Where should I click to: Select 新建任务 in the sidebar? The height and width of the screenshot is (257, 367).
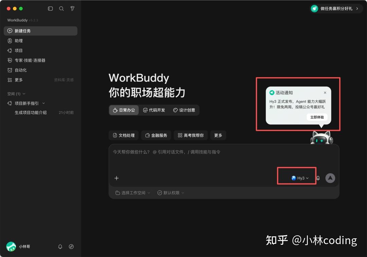coord(40,31)
